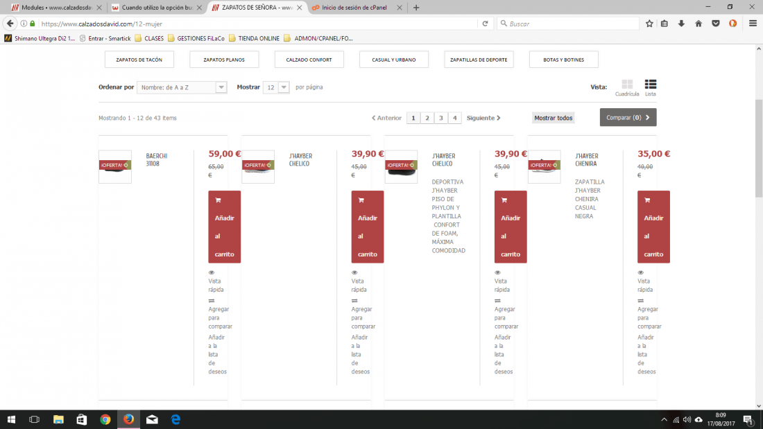Click the Siguiente next page link
763x429 pixels.
(483, 118)
